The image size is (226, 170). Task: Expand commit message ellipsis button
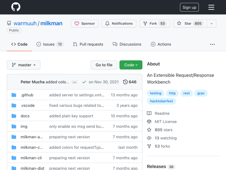[x=75, y=82]
